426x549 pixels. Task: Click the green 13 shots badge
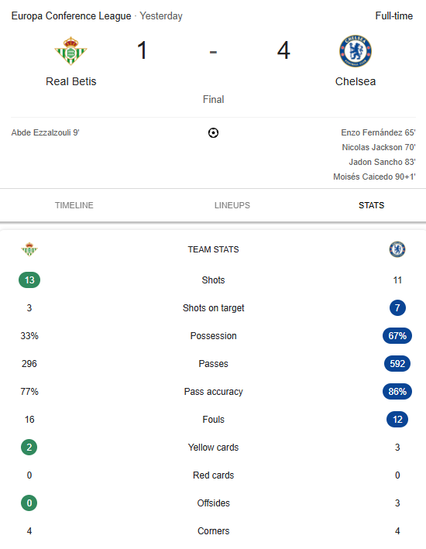tap(29, 280)
